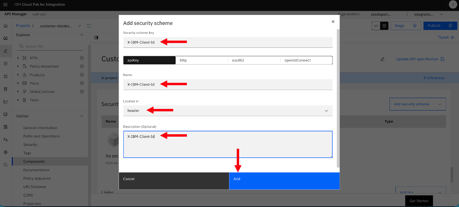This screenshot has height=207, width=459.
Task: Switch to source code view icon
Action: tap(376, 26)
